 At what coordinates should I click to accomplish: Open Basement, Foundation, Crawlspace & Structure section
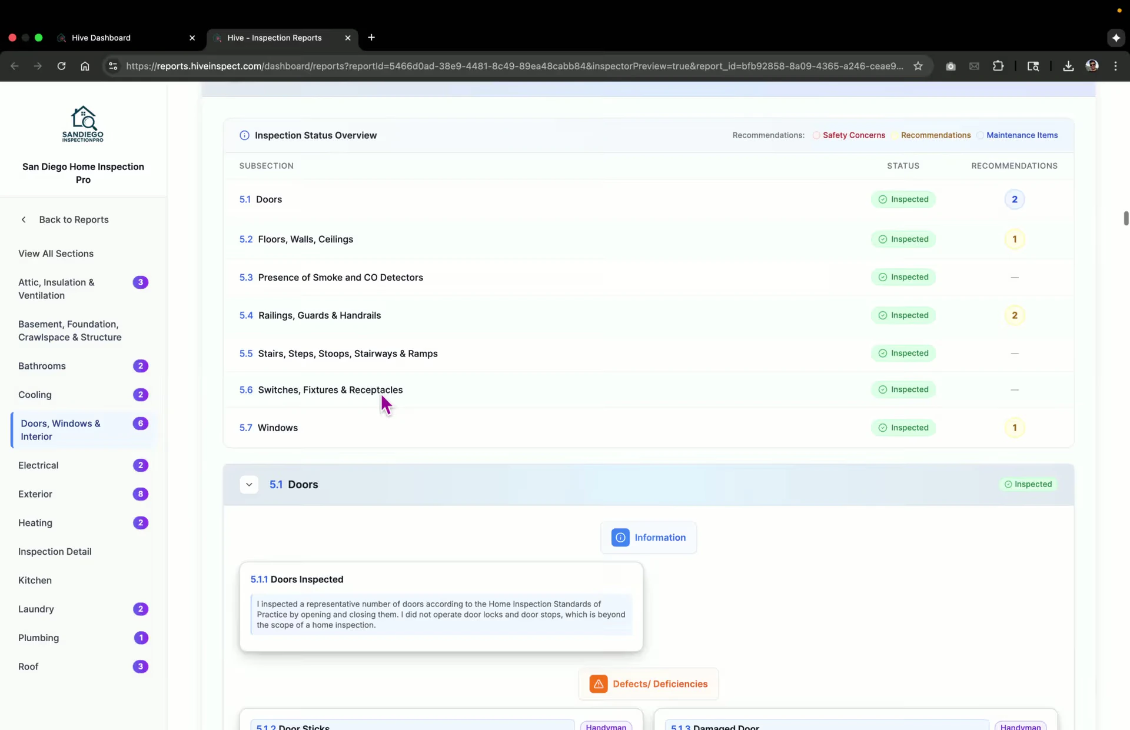point(83,331)
